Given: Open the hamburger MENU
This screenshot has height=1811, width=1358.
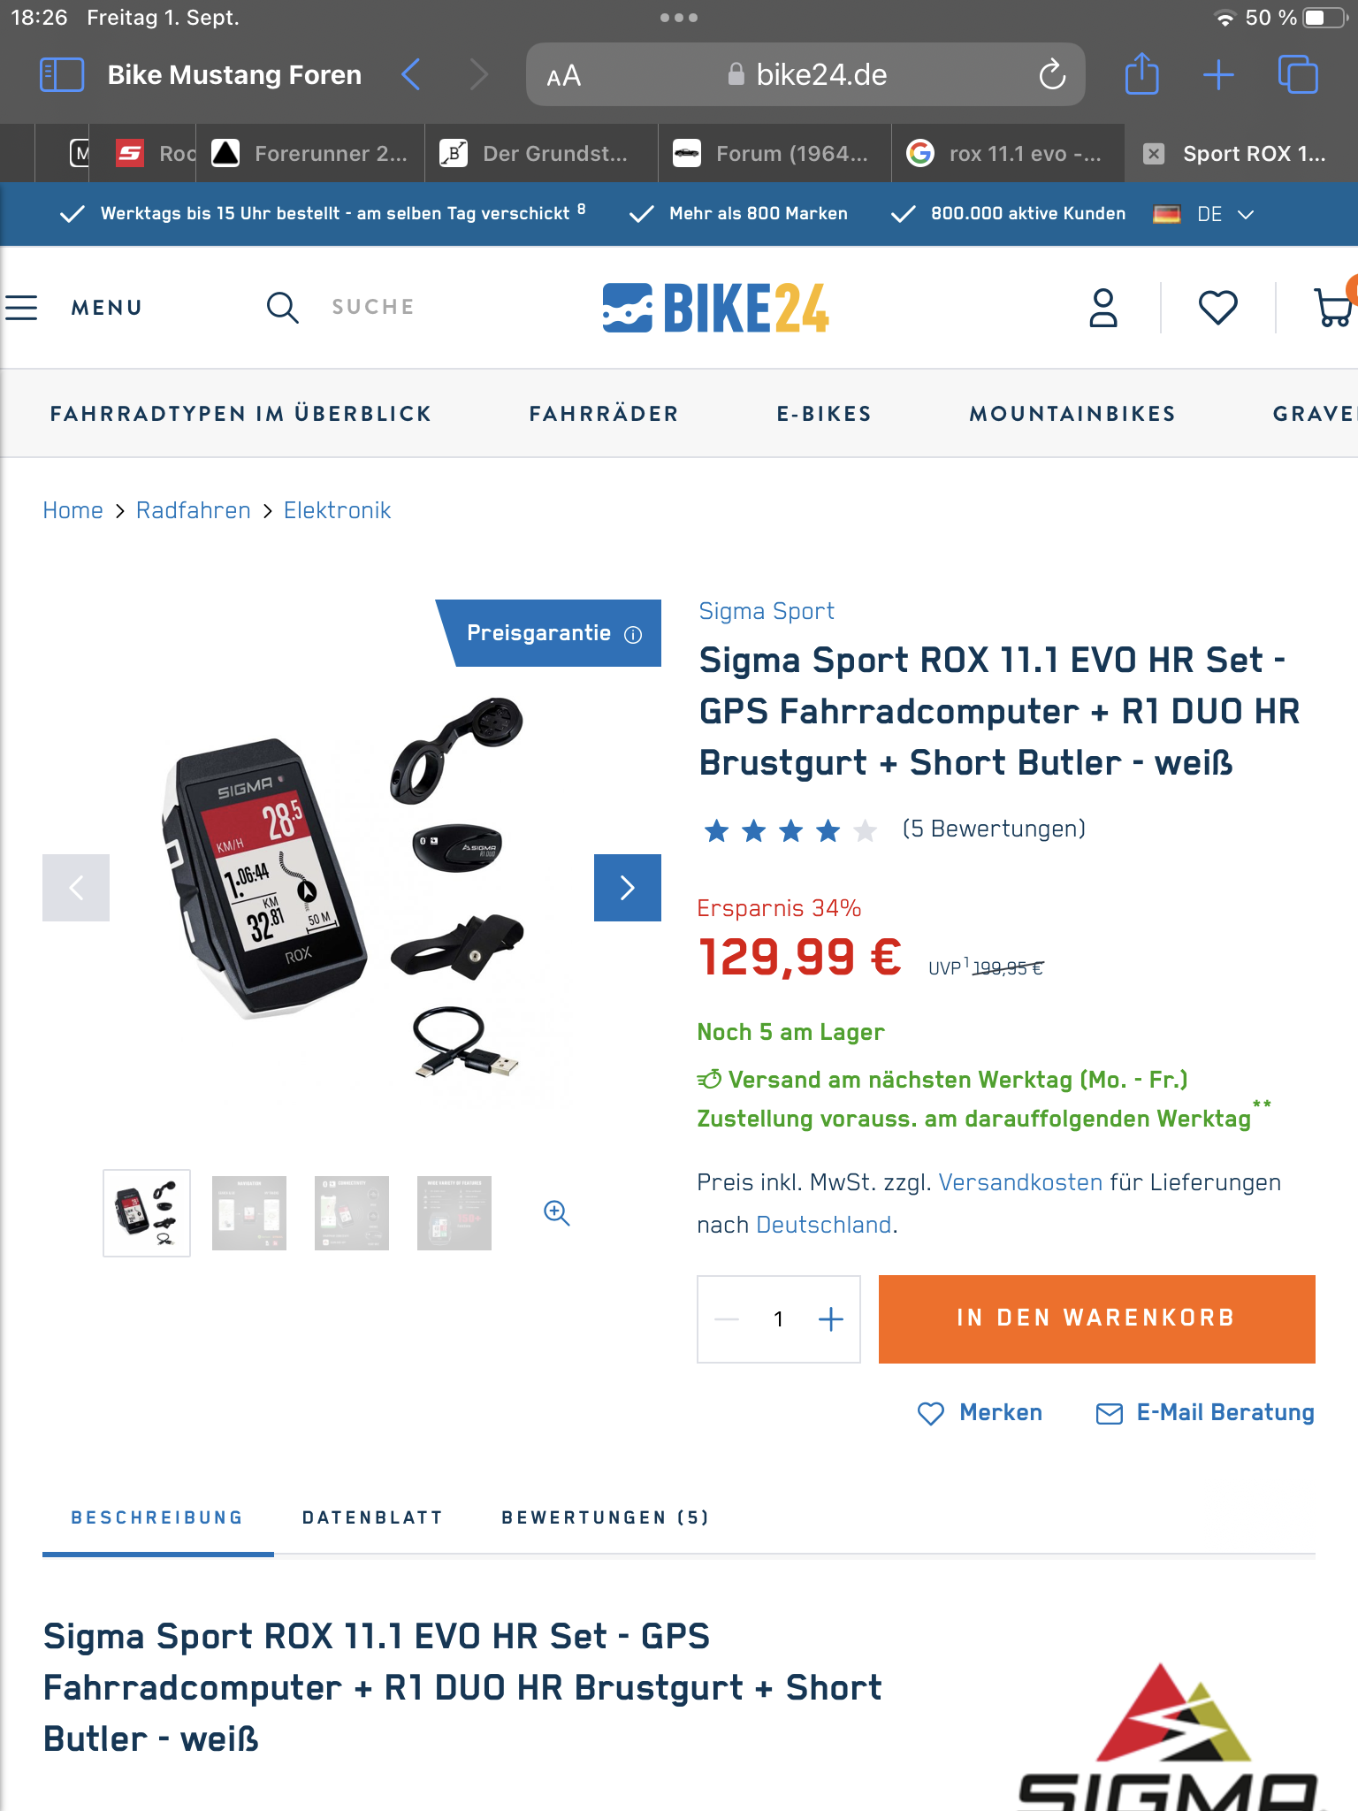Looking at the screenshot, I should point(73,308).
